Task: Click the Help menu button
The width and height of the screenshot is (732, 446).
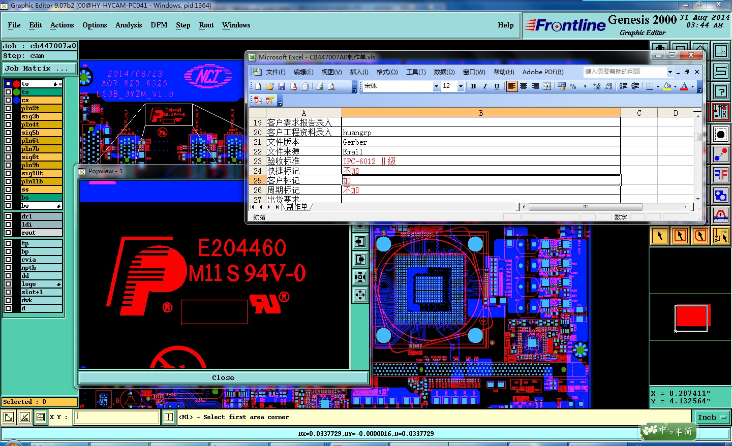Action: (505, 25)
